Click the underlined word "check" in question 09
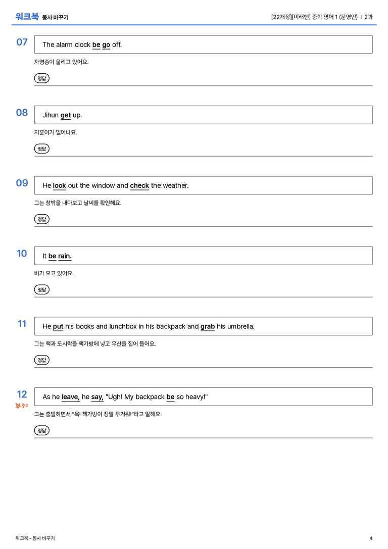Viewport: 388px width, 549px height. [x=140, y=185]
